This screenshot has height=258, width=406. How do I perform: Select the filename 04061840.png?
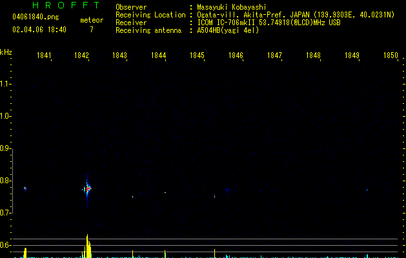36,17
